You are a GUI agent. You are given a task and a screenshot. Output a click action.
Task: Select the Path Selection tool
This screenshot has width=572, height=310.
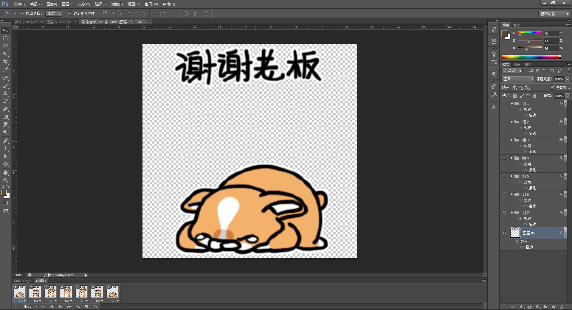tap(5, 156)
